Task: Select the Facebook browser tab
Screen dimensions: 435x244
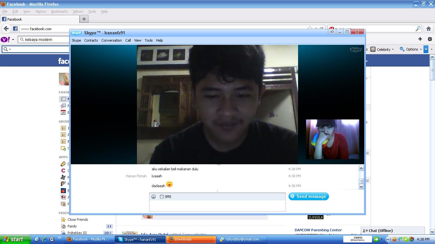Action: (40, 19)
